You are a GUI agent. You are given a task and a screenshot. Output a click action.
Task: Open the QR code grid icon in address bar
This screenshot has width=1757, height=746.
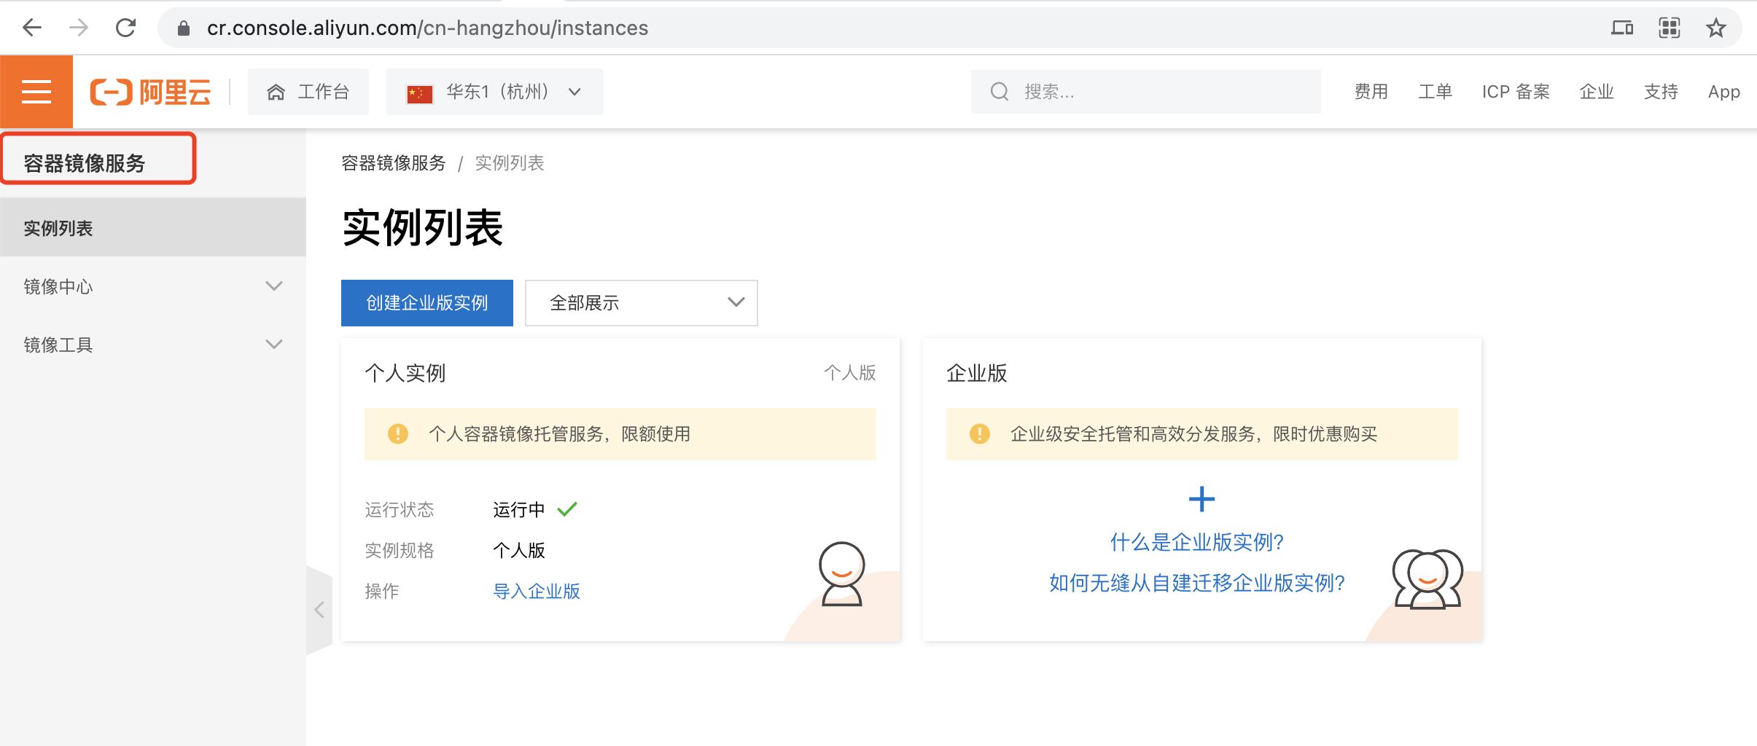click(1669, 28)
